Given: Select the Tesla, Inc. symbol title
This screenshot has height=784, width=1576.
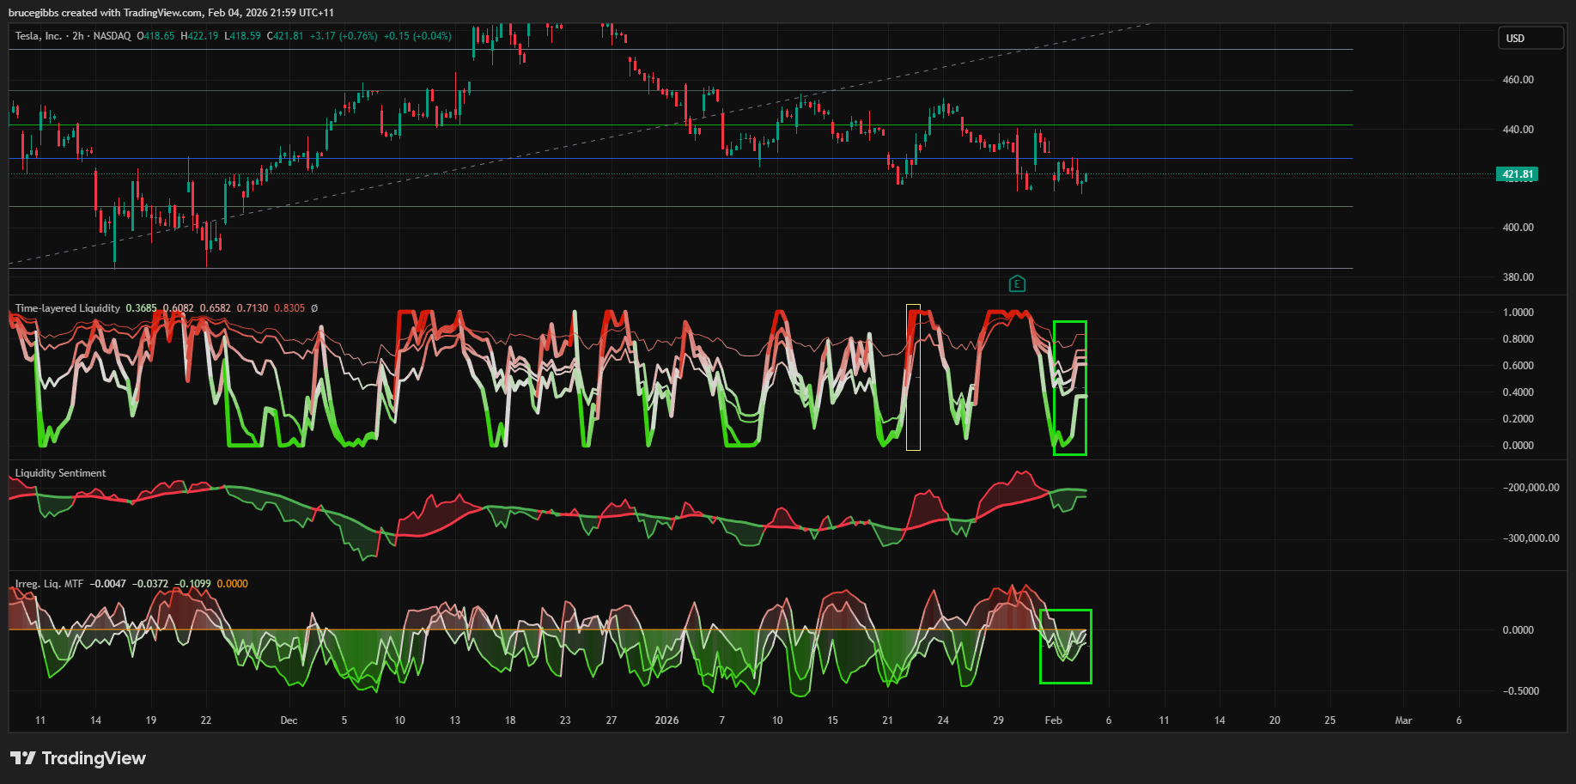Looking at the screenshot, I should (39, 36).
